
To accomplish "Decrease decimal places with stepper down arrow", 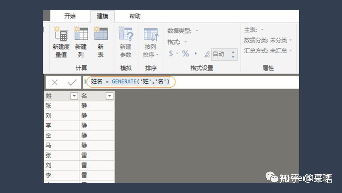I will click(233, 57).
